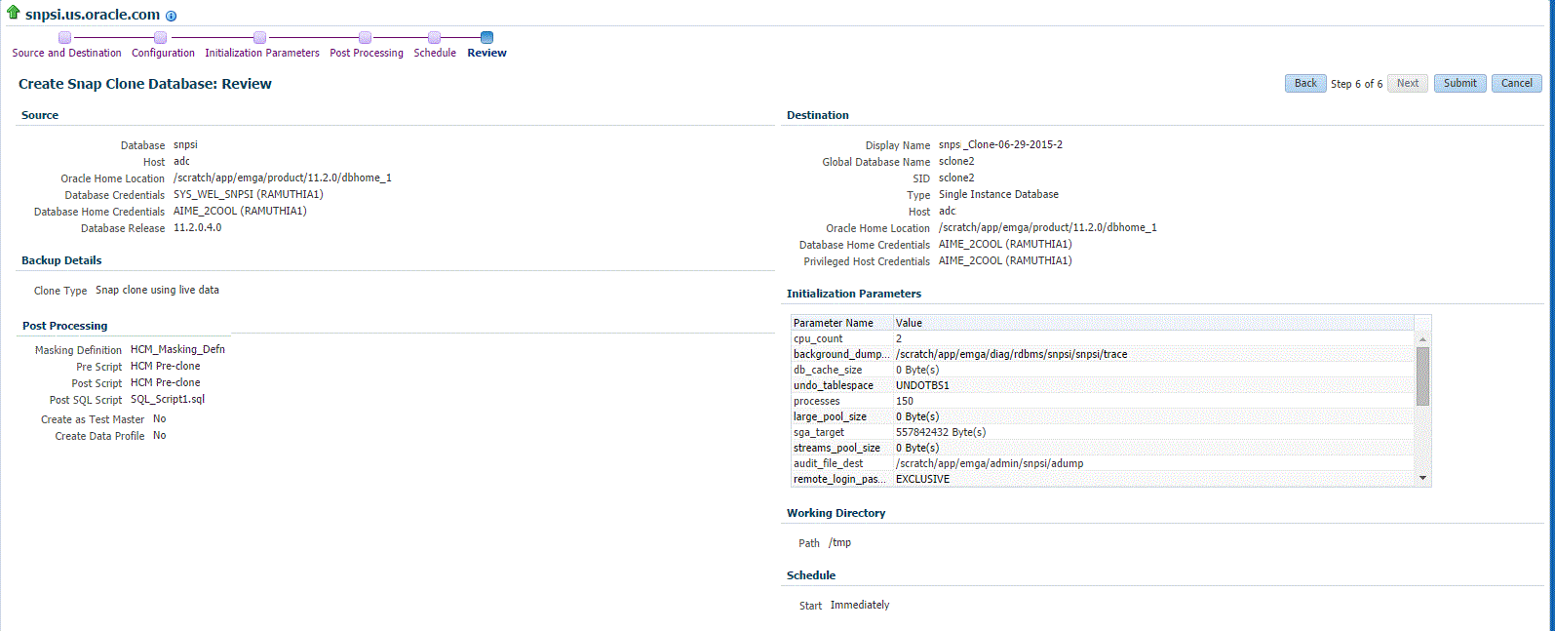Click the 557842432 Byte(s) value
Screen dimensions: 1555x631
[941, 432]
